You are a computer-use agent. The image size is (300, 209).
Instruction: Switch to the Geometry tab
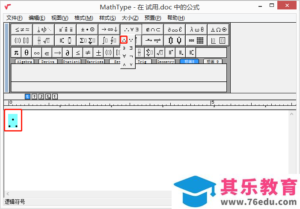(166, 61)
